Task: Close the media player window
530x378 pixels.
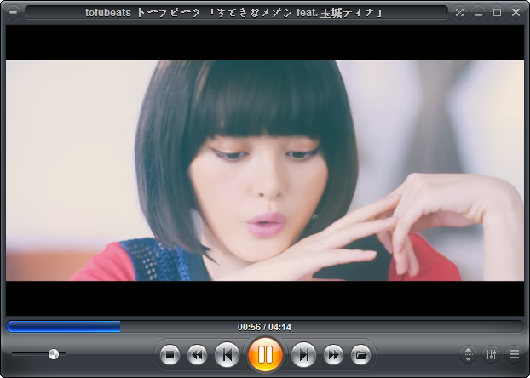Action: coord(516,13)
